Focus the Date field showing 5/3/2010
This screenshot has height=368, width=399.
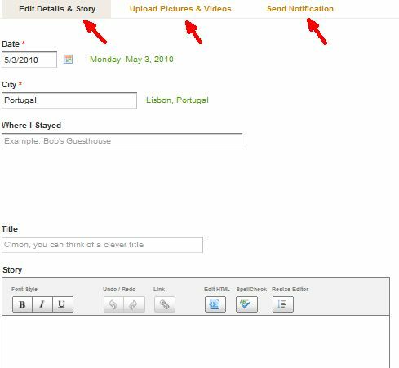[29, 60]
